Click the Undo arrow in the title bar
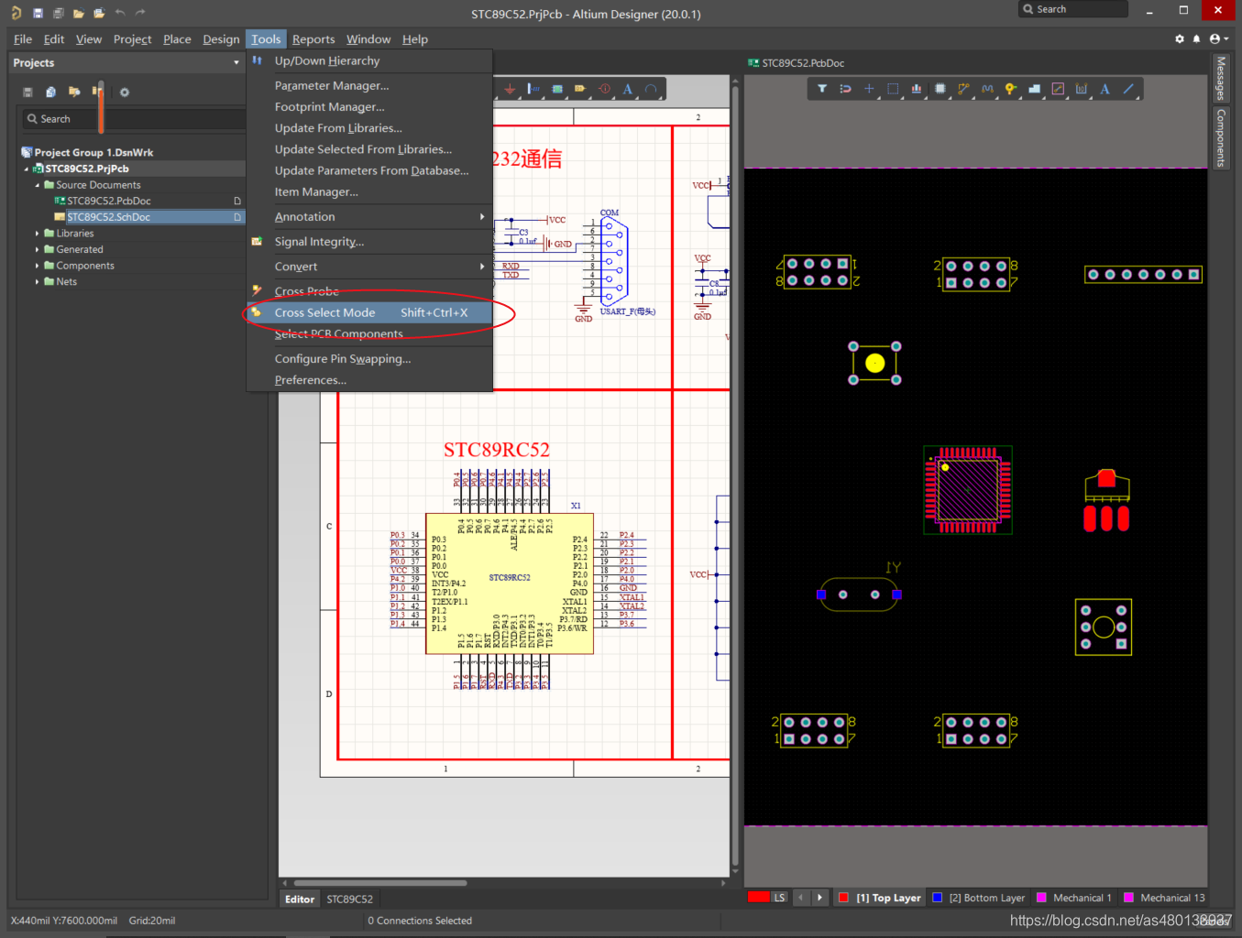Viewport: 1242px width, 938px height. (120, 13)
